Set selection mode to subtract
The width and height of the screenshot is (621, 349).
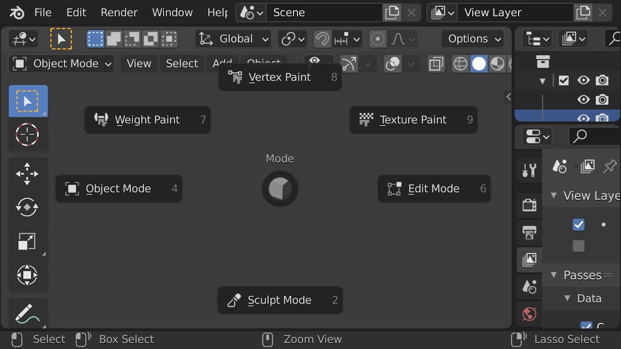point(132,39)
